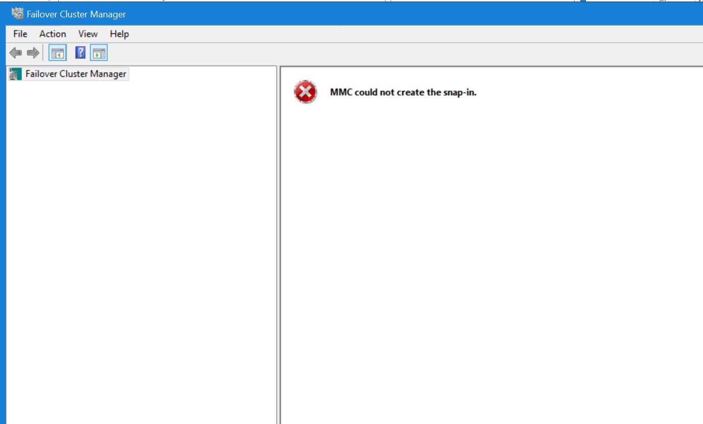Open the Action menu

click(53, 34)
